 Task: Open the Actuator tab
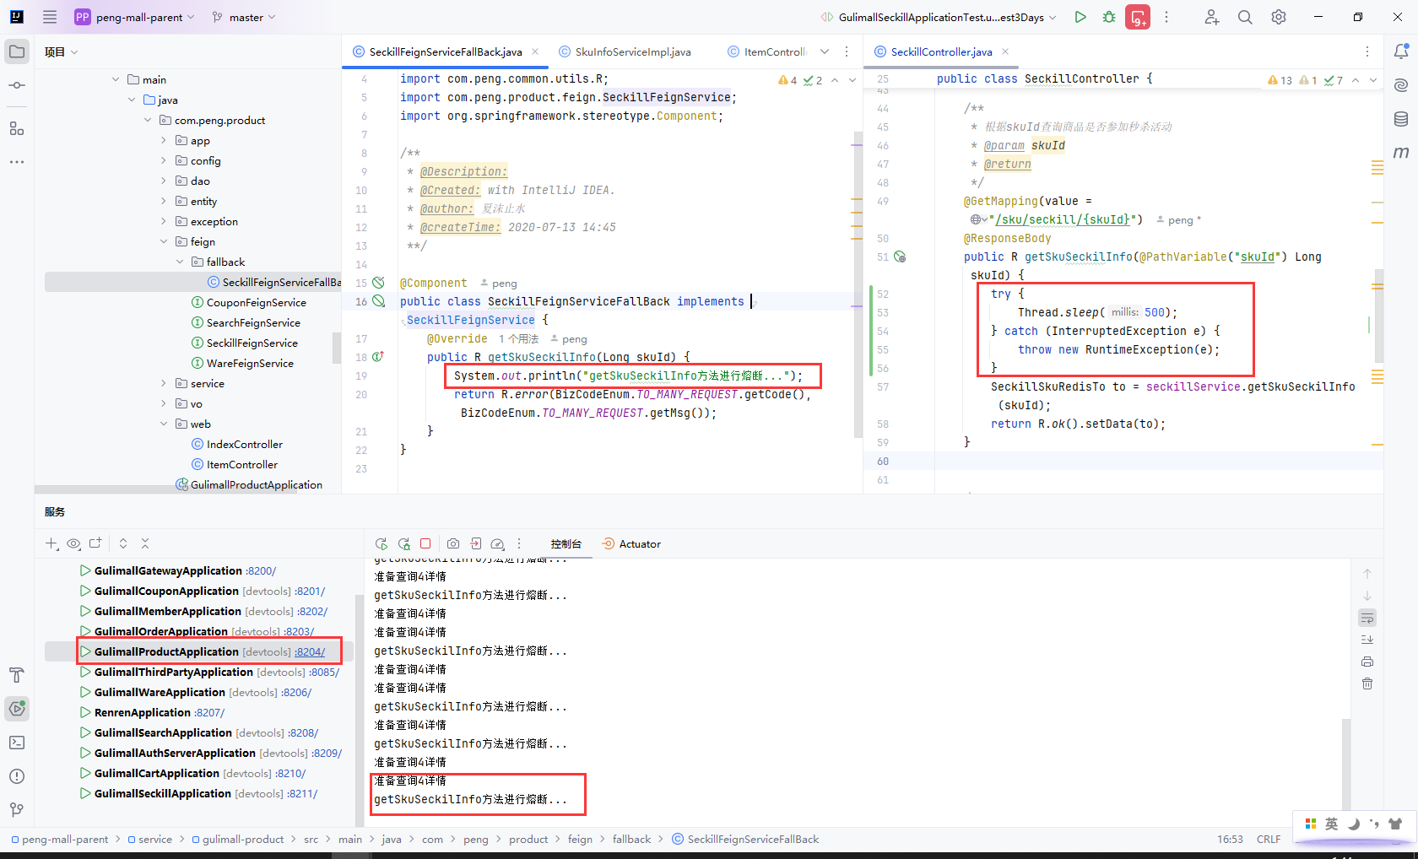631,544
